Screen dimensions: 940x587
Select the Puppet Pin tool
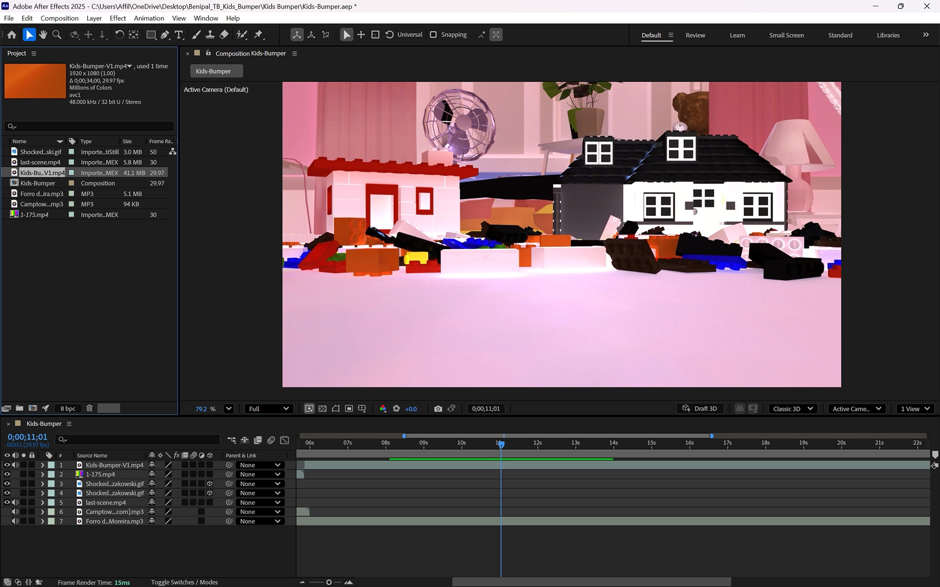coord(258,35)
